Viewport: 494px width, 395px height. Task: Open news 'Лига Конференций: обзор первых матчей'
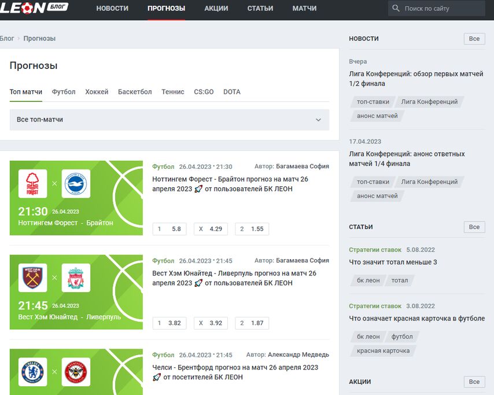click(416, 79)
